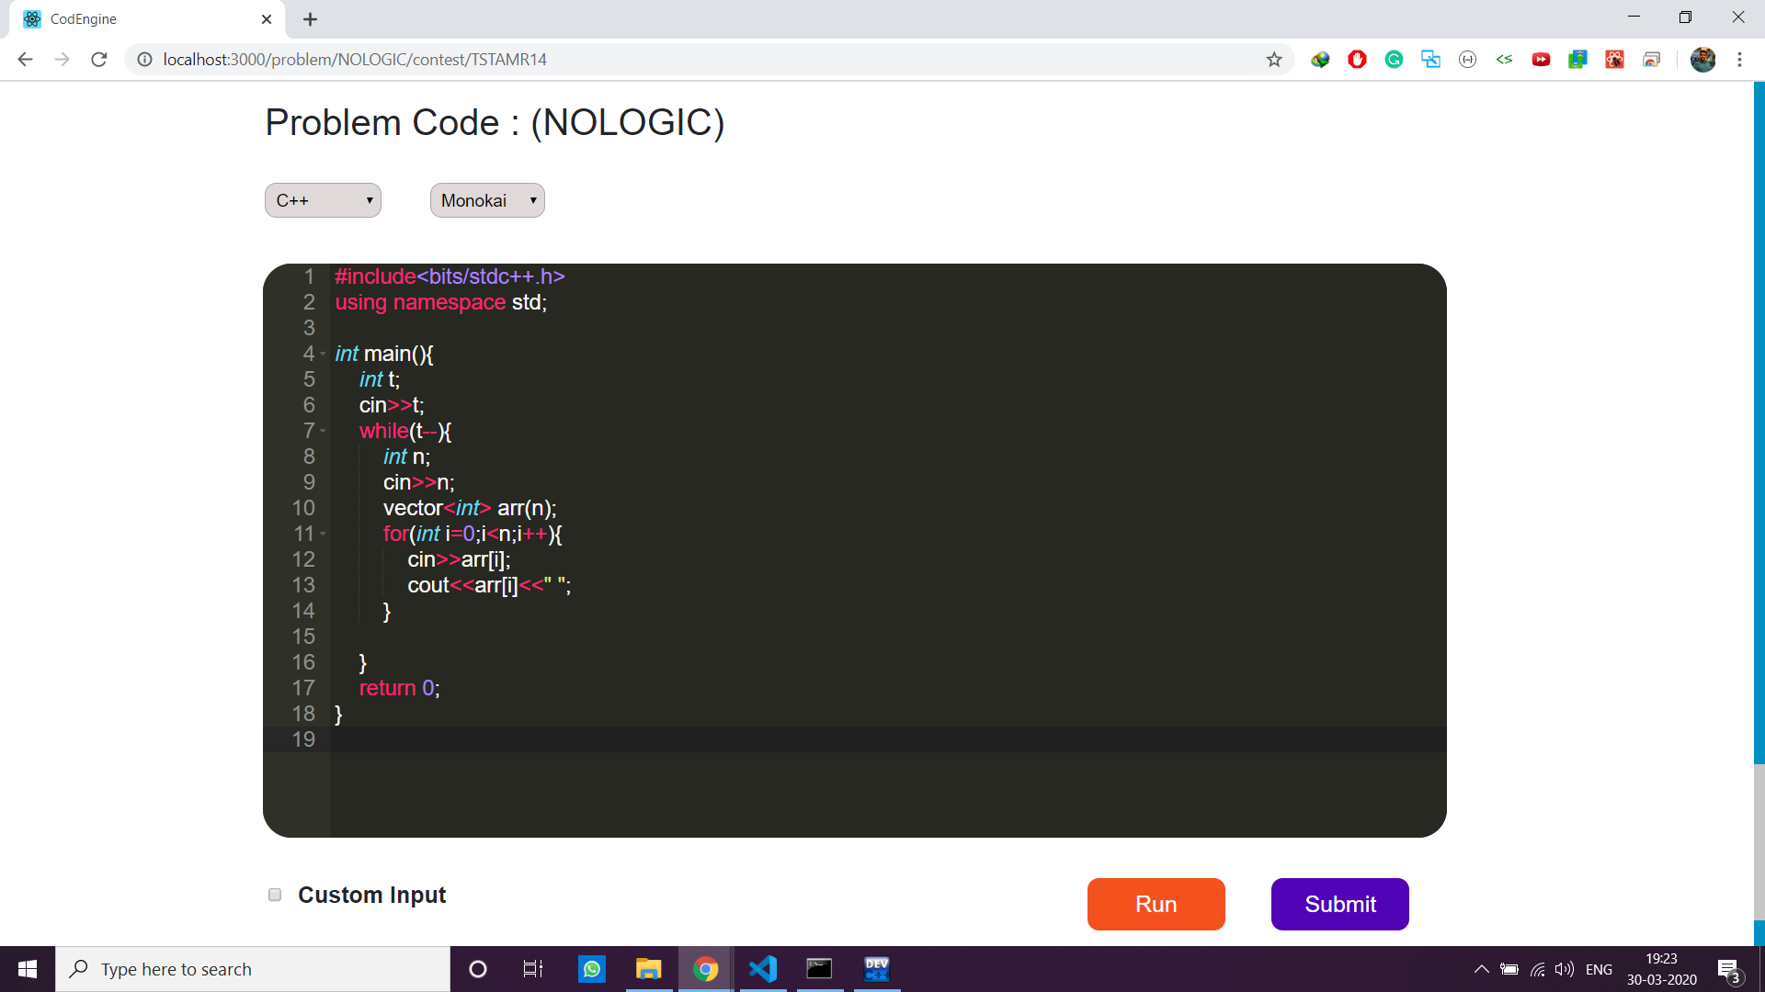
Task: Fold the for loop on line 11
Action: tap(323, 534)
